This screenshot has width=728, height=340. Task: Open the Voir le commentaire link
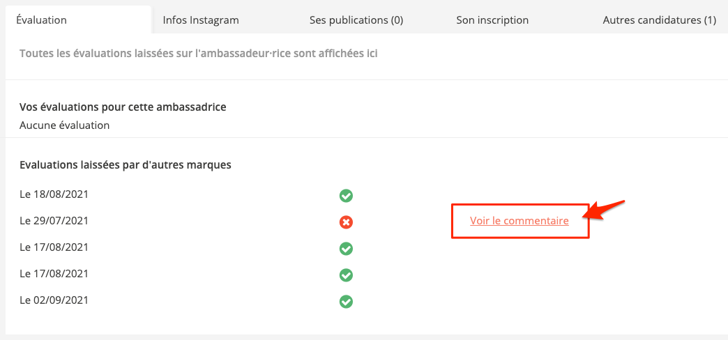[x=520, y=221]
